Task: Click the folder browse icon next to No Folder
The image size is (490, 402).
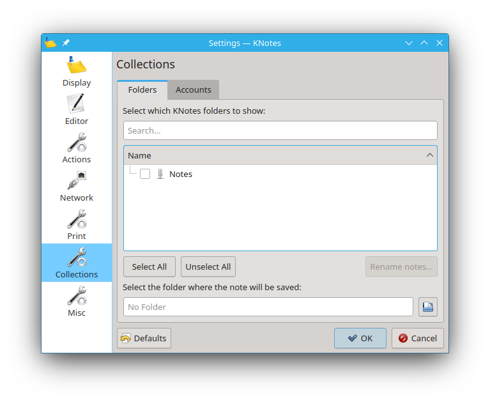Action: pos(428,307)
